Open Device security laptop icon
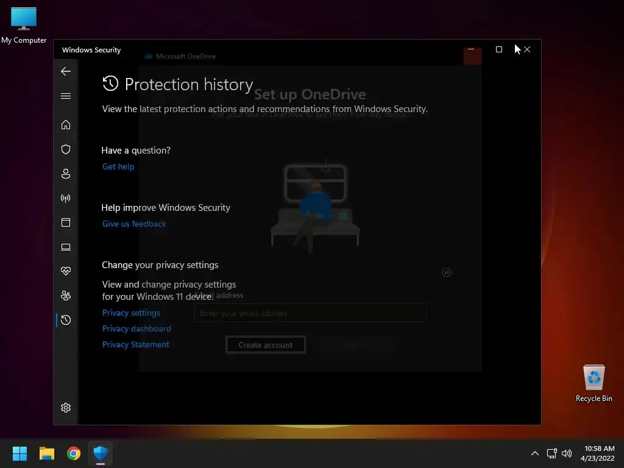624x468 pixels. point(66,247)
